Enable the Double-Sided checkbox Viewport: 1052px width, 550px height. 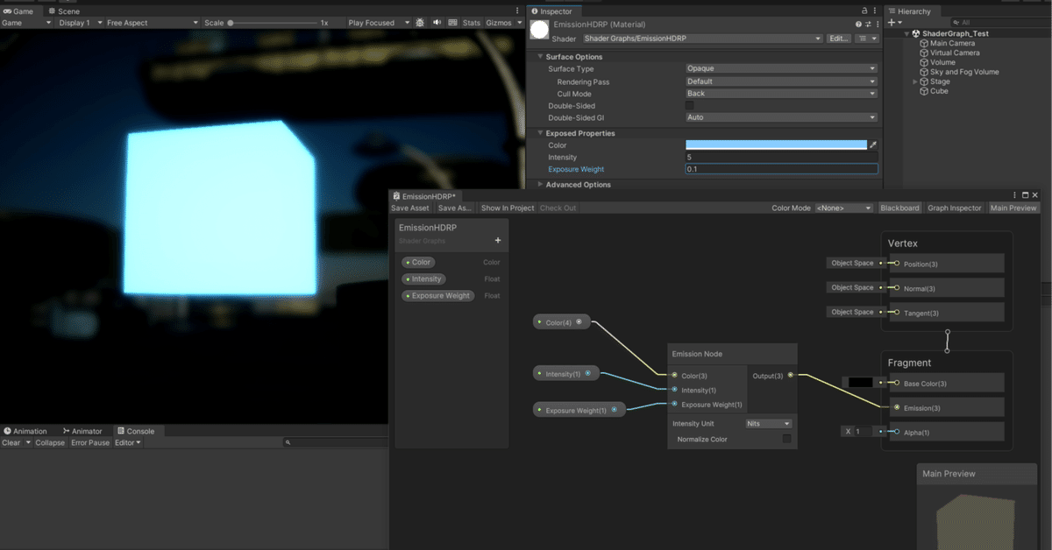(690, 104)
